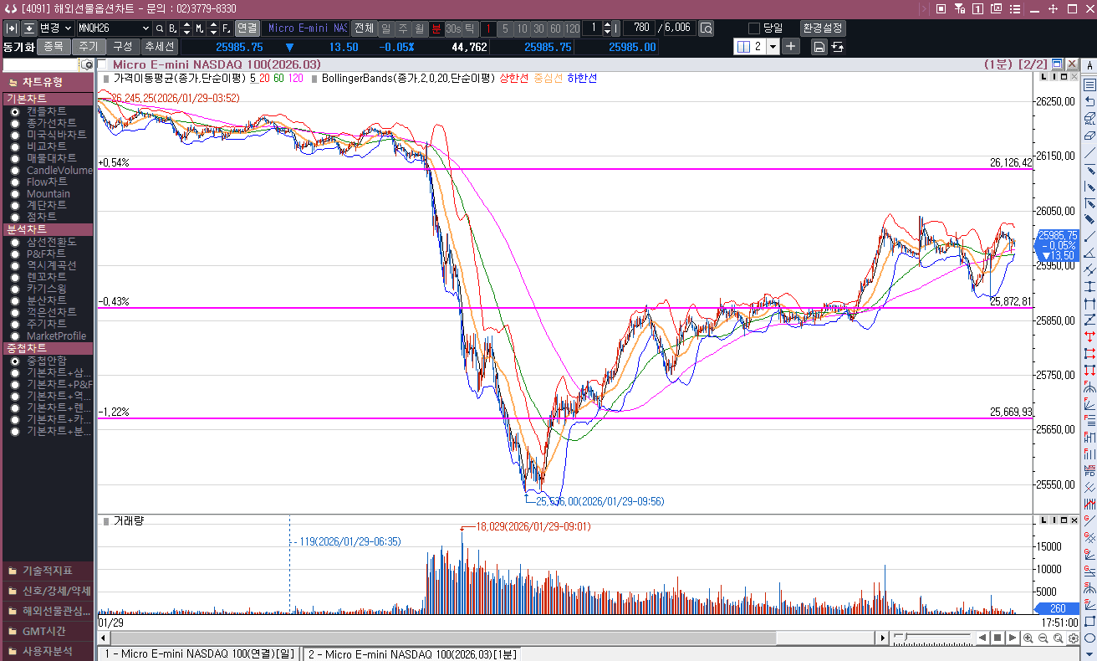Expand the 기술적지표 section

(x=47, y=571)
